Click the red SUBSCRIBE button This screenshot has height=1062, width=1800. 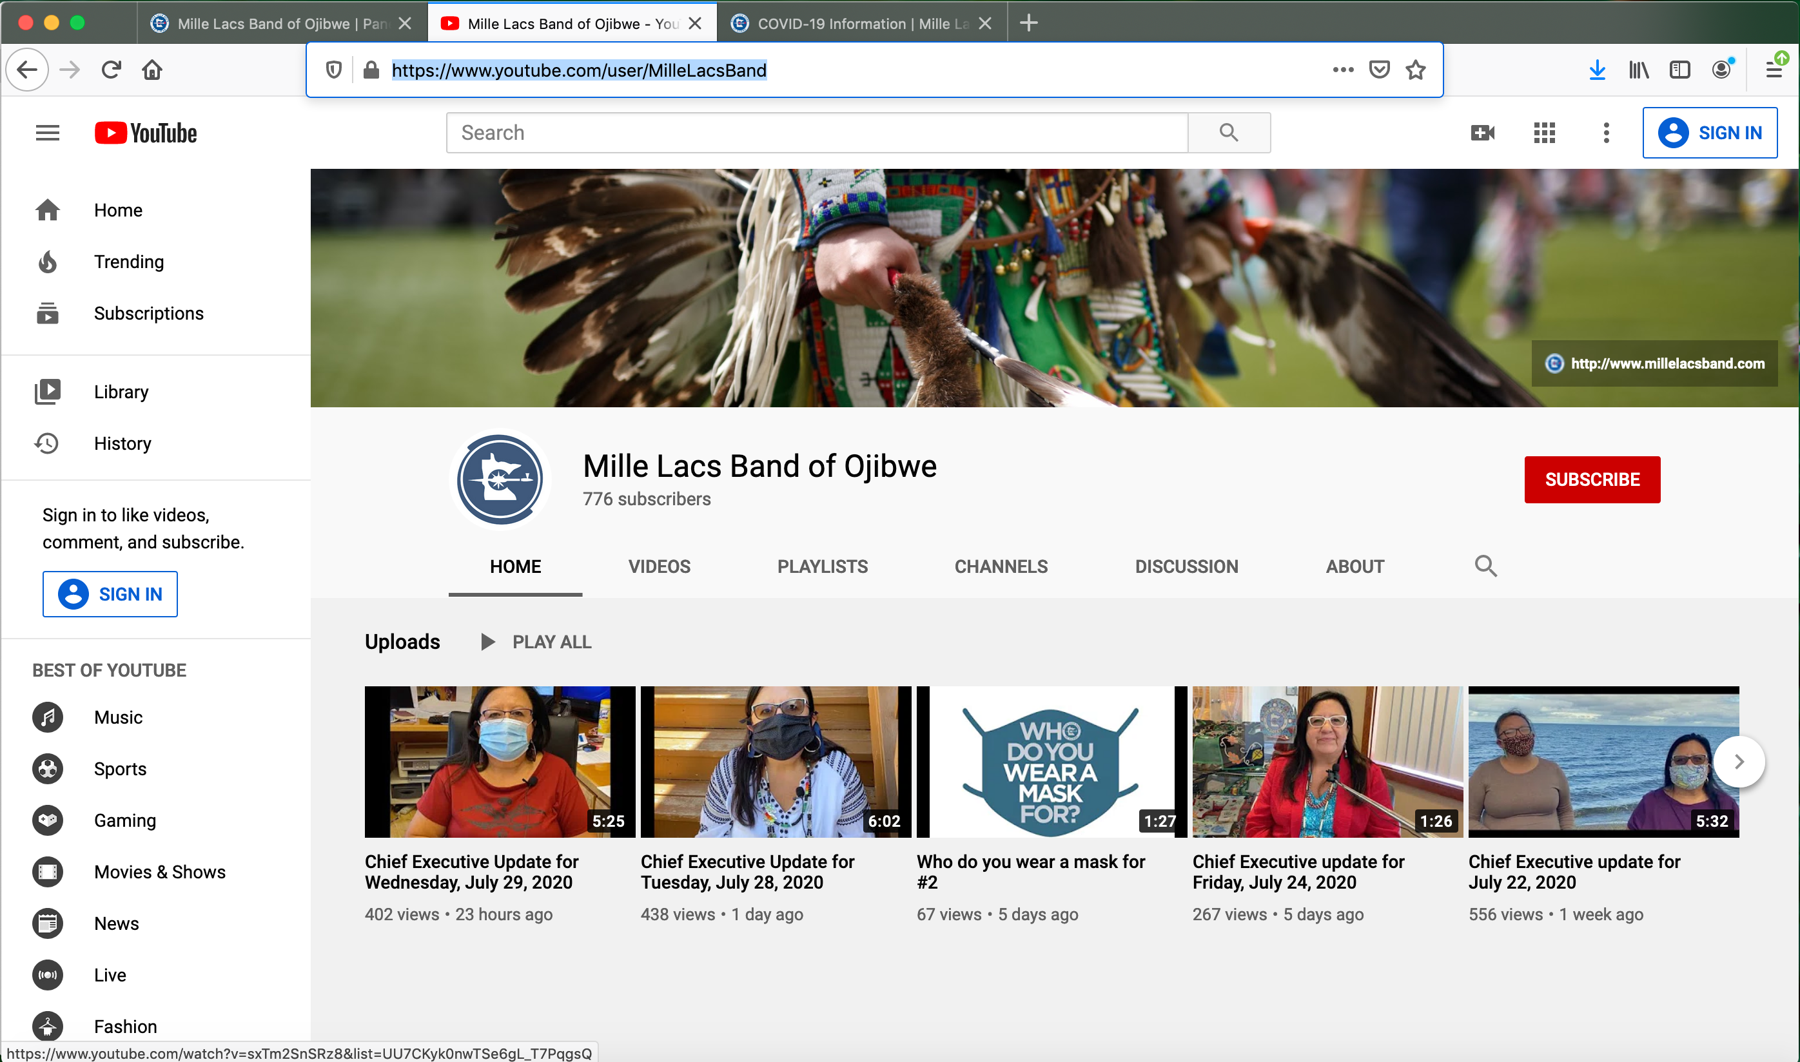click(x=1592, y=479)
